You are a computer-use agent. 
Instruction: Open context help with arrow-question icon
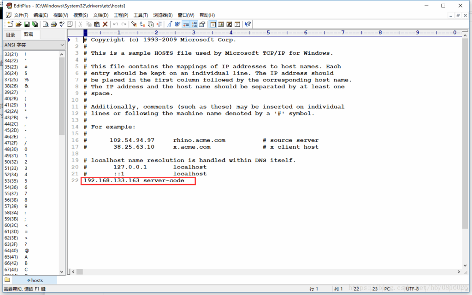click(248, 24)
